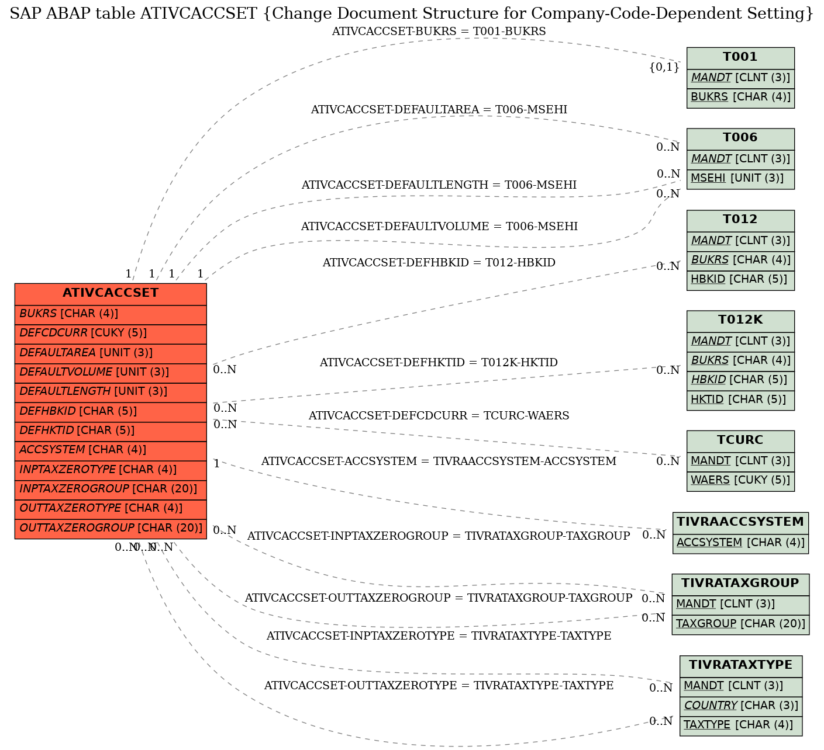Open the TIVRATAXGROUP table header
This screenshot has height=750, width=824.
click(x=740, y=584)
